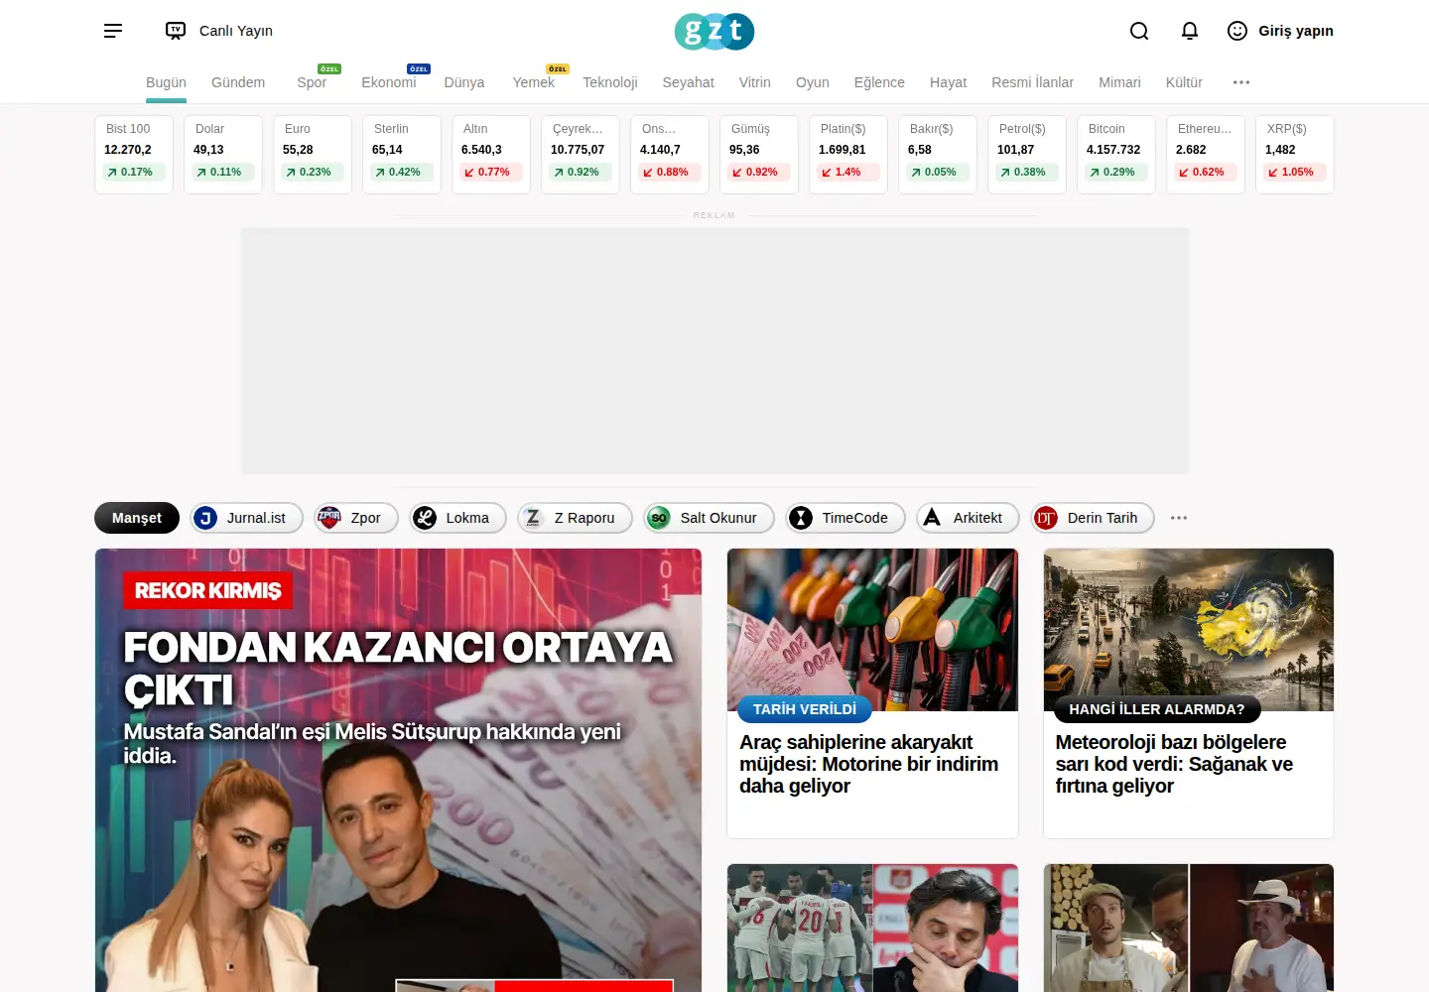Viewport: 1429px width, 992px height.
Task: Open the Ekonomi section
Action: click(389, 82)
